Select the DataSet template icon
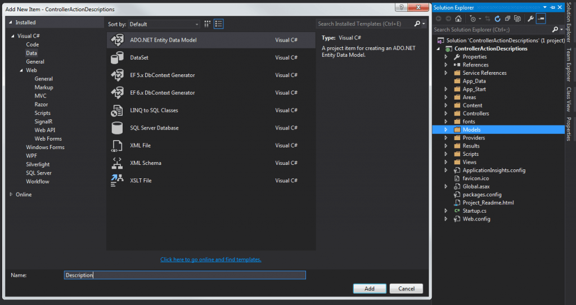 coord(117,58)
